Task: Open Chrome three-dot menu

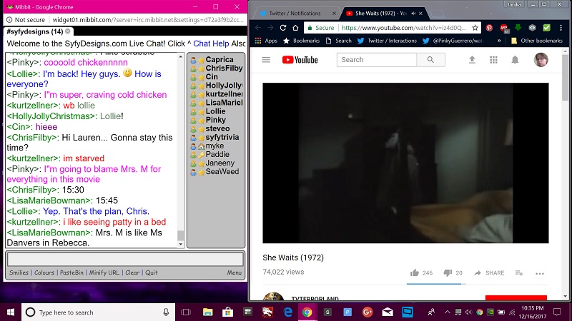Action: point(561,28)
